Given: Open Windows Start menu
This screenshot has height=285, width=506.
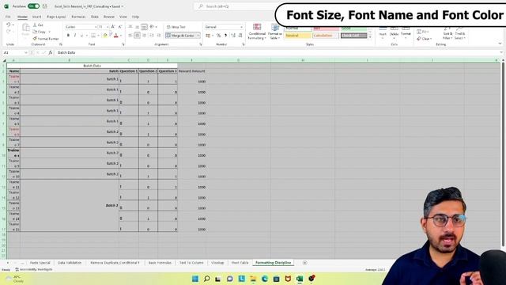Looking at the screenshot, I should click(195, 279).
